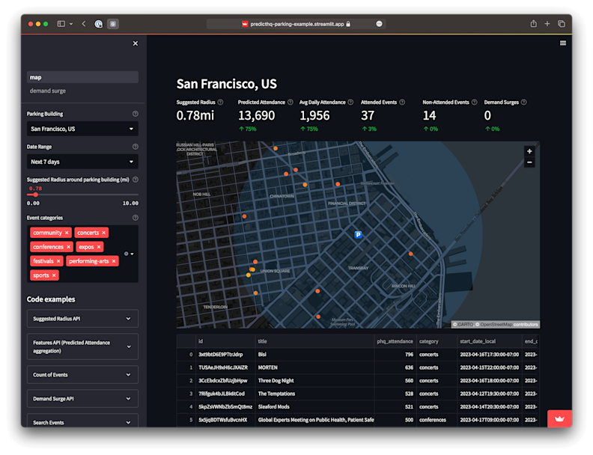The width and height of the screenshot is (593, 455).
Task: Remove the concerts category tag
Action: [104, 233]
